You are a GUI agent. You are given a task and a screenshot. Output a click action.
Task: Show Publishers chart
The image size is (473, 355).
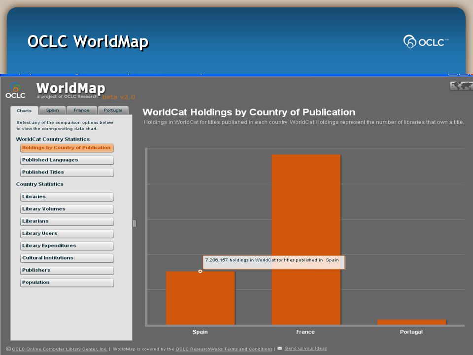(x=67, y=270)
